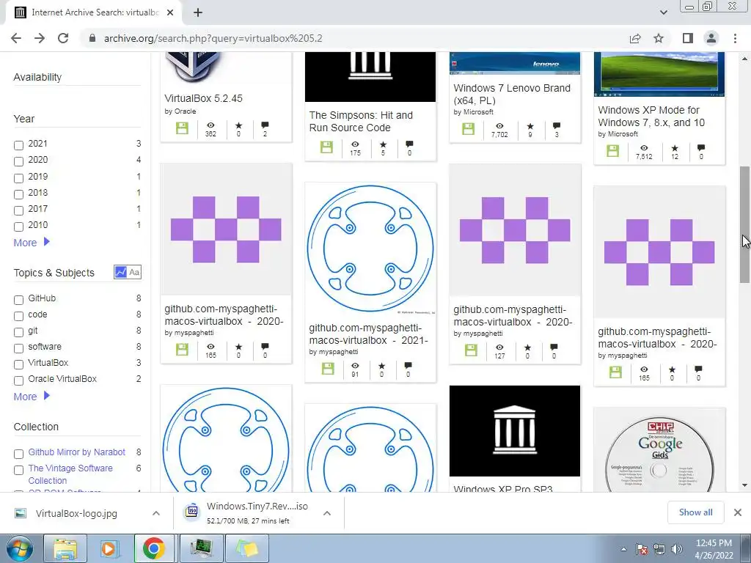Screen dimensions: 751x563
Task: Click the address bar URL
Action: click(x=213, y=38)
